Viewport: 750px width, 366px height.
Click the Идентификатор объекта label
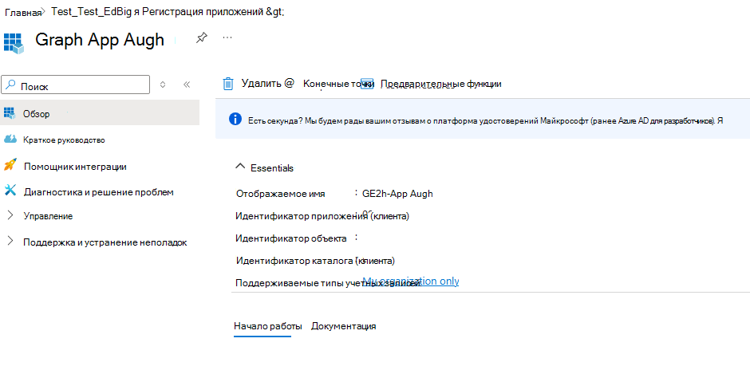pos(291,238)
